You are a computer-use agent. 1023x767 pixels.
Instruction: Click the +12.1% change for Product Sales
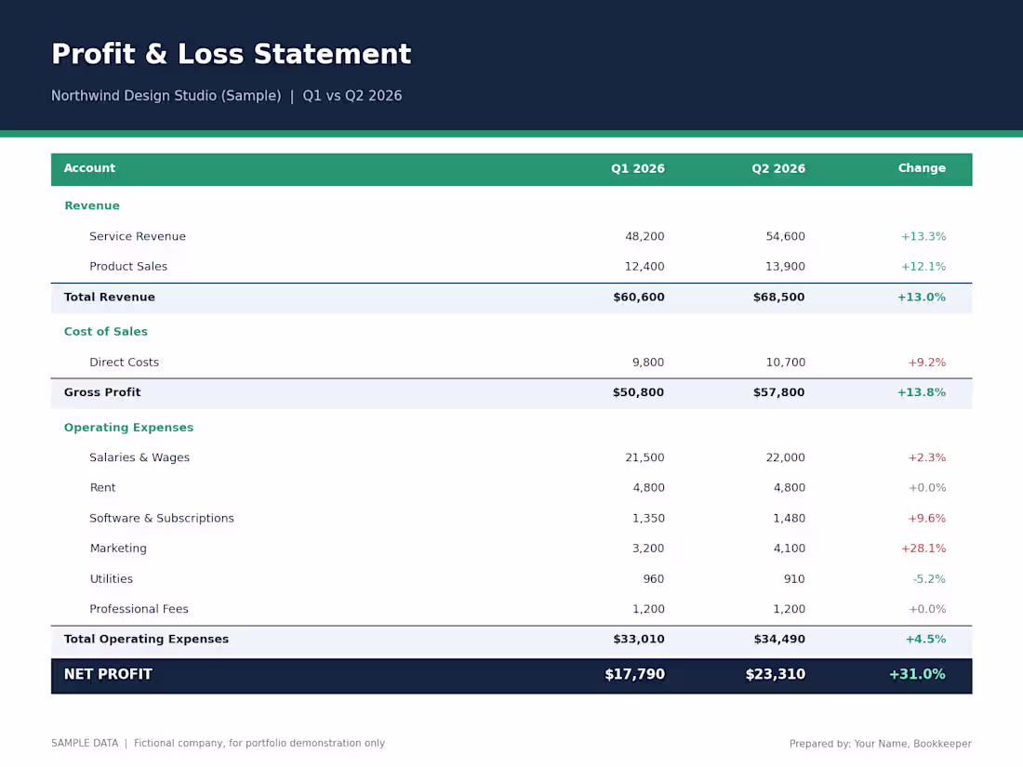point(923,266)
